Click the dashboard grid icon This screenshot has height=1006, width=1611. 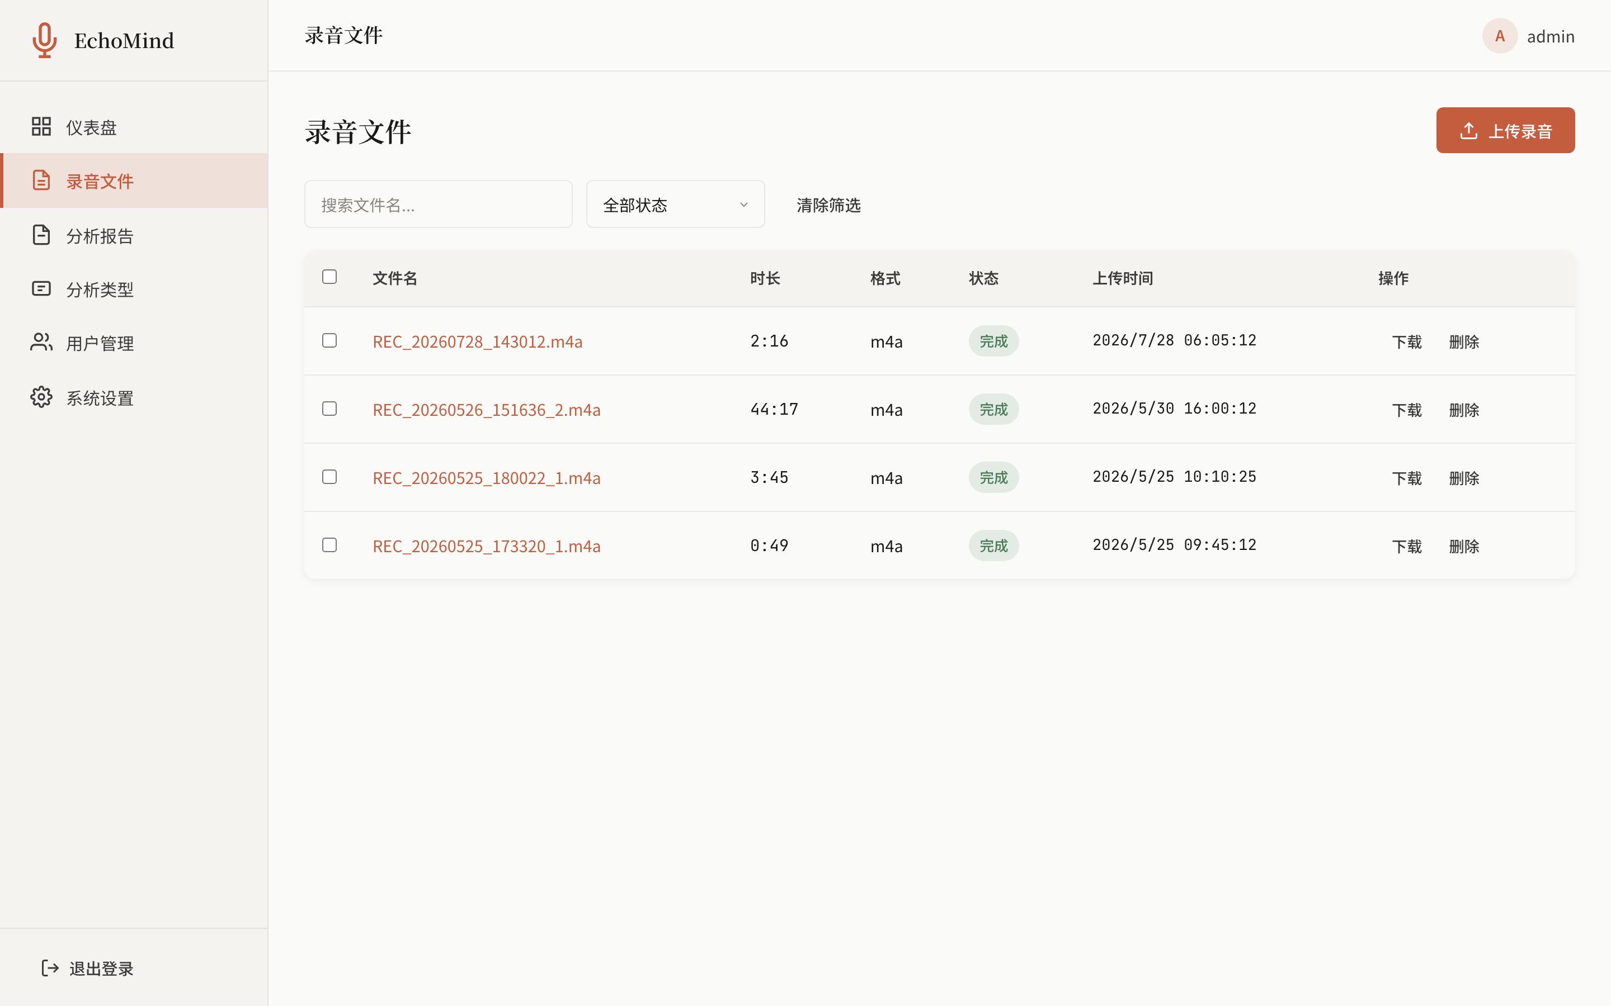pos(41,126)
